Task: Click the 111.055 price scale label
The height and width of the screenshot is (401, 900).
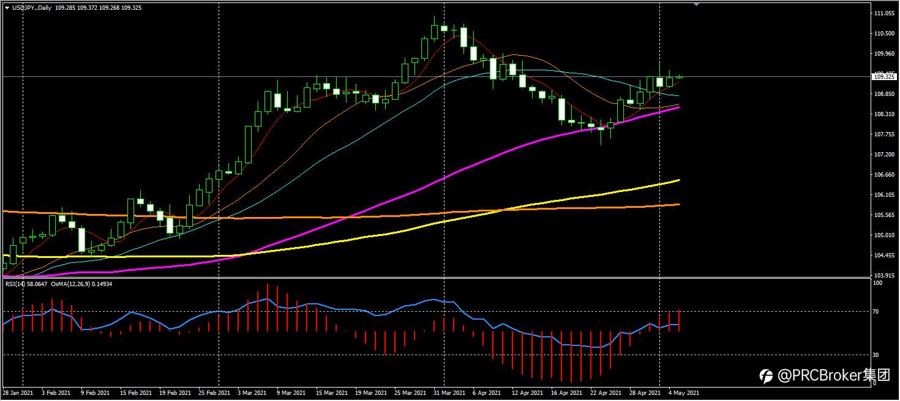Action: point(885,13)
